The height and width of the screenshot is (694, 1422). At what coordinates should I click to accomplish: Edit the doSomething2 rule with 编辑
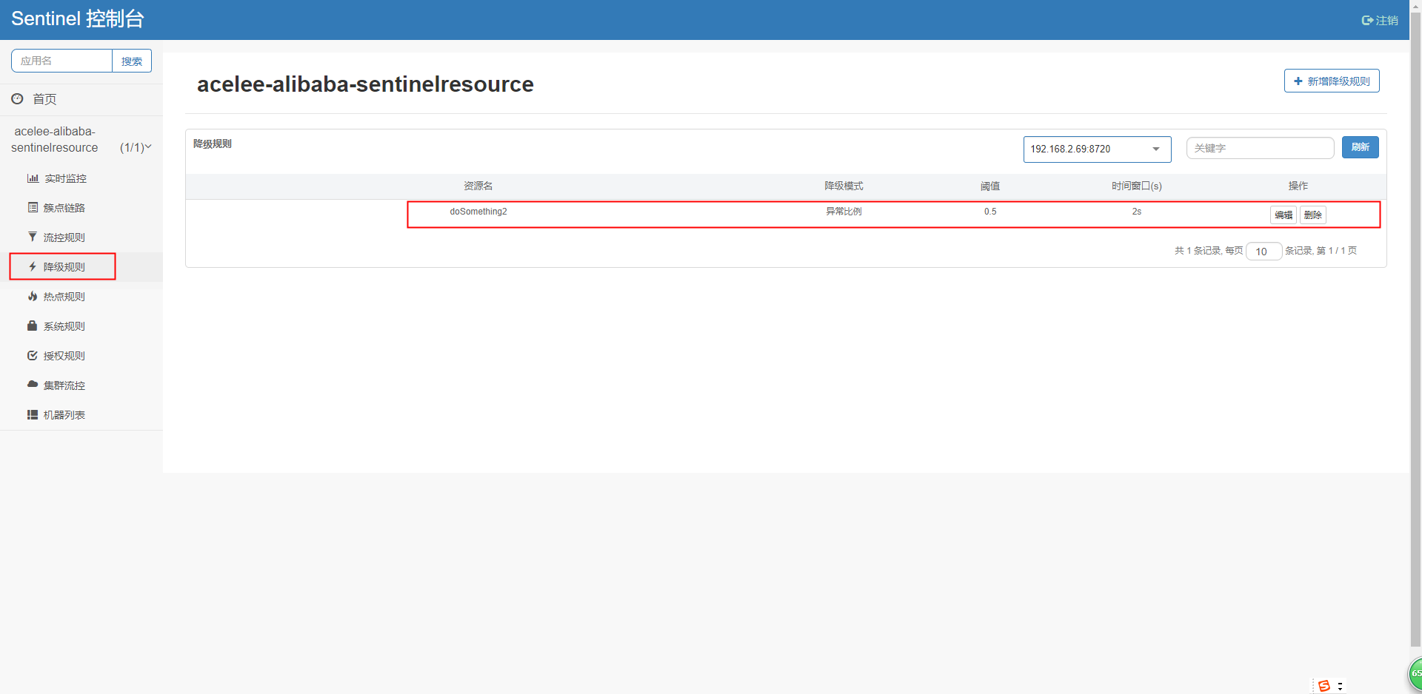point(1284,215)
